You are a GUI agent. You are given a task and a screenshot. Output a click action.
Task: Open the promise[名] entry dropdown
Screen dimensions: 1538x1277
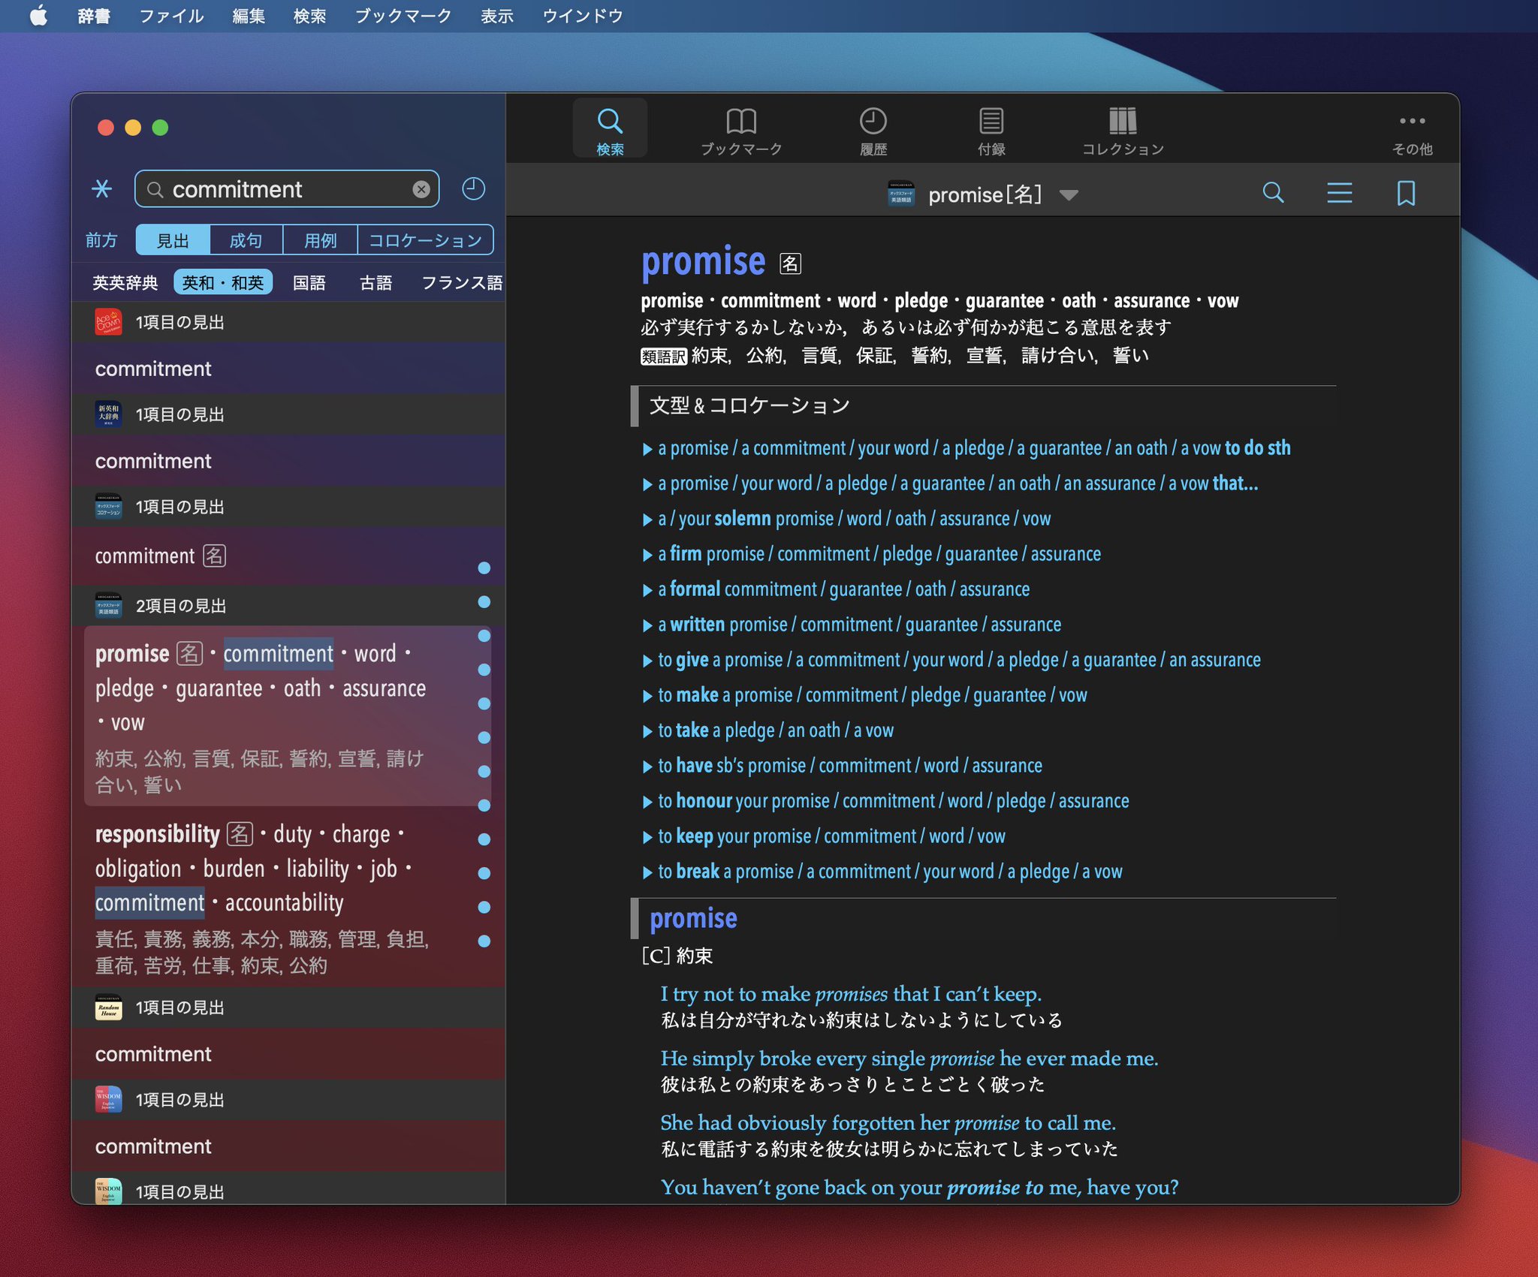tap(1069, 194)
